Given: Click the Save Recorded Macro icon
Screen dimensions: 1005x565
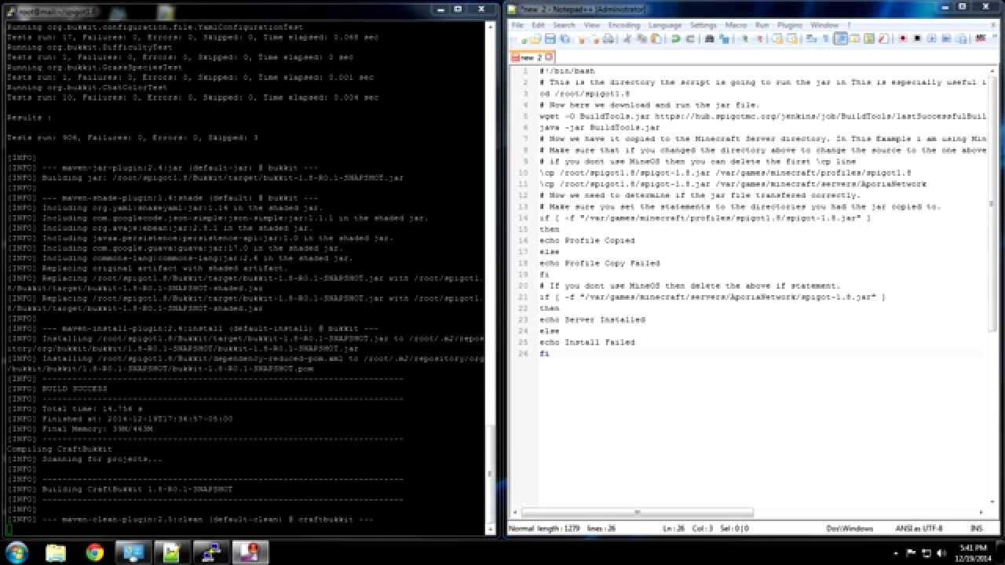Looking at the screenshot, I should [x=961, y=38].
